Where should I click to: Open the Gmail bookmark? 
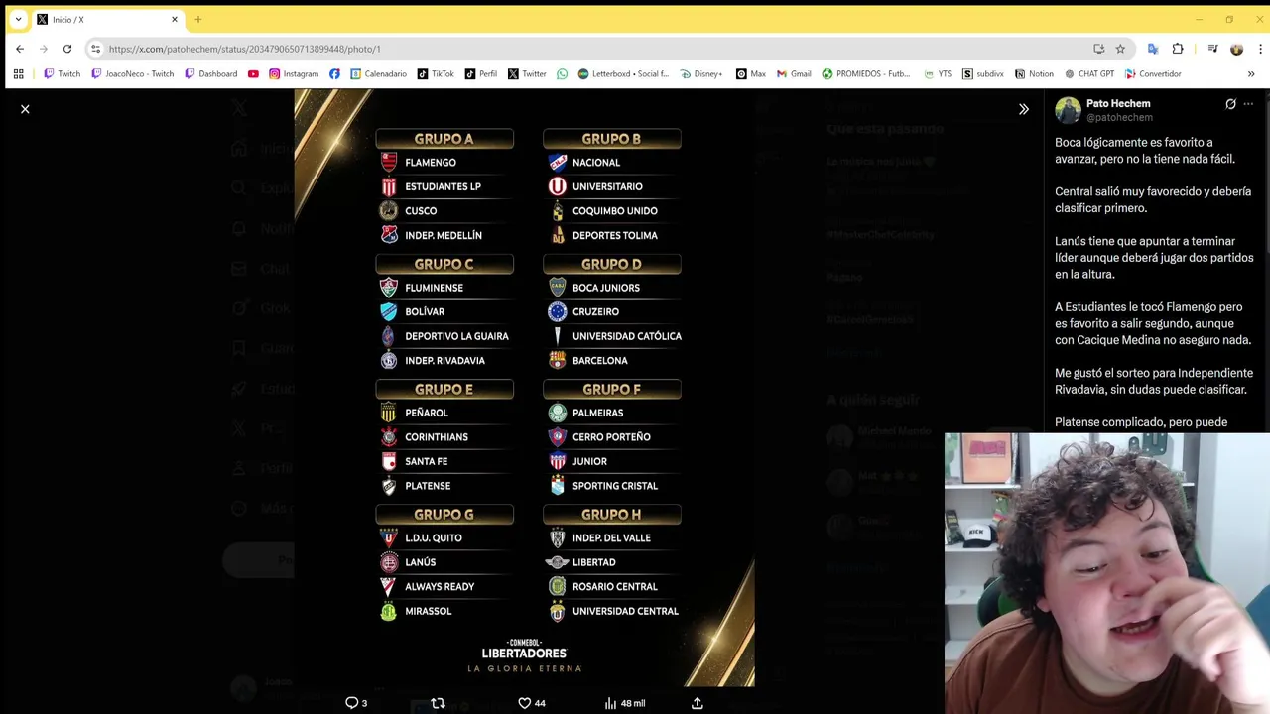[x=794, y=73]
